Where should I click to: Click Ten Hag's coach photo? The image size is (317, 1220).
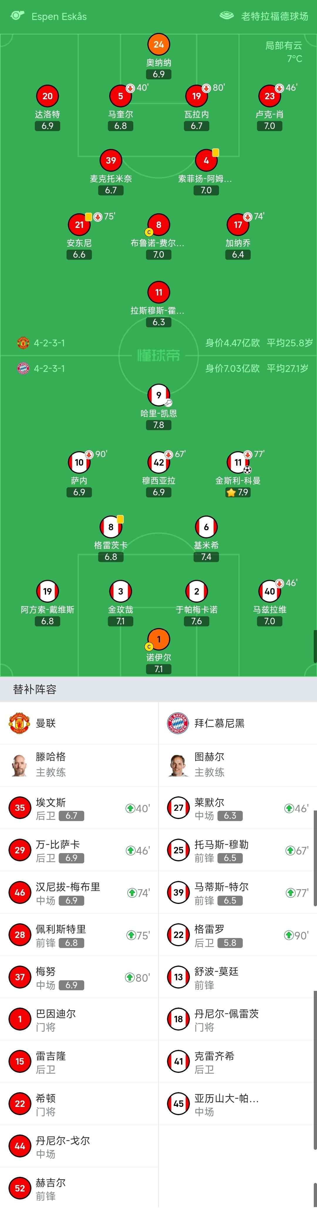[x=19, y=765]
